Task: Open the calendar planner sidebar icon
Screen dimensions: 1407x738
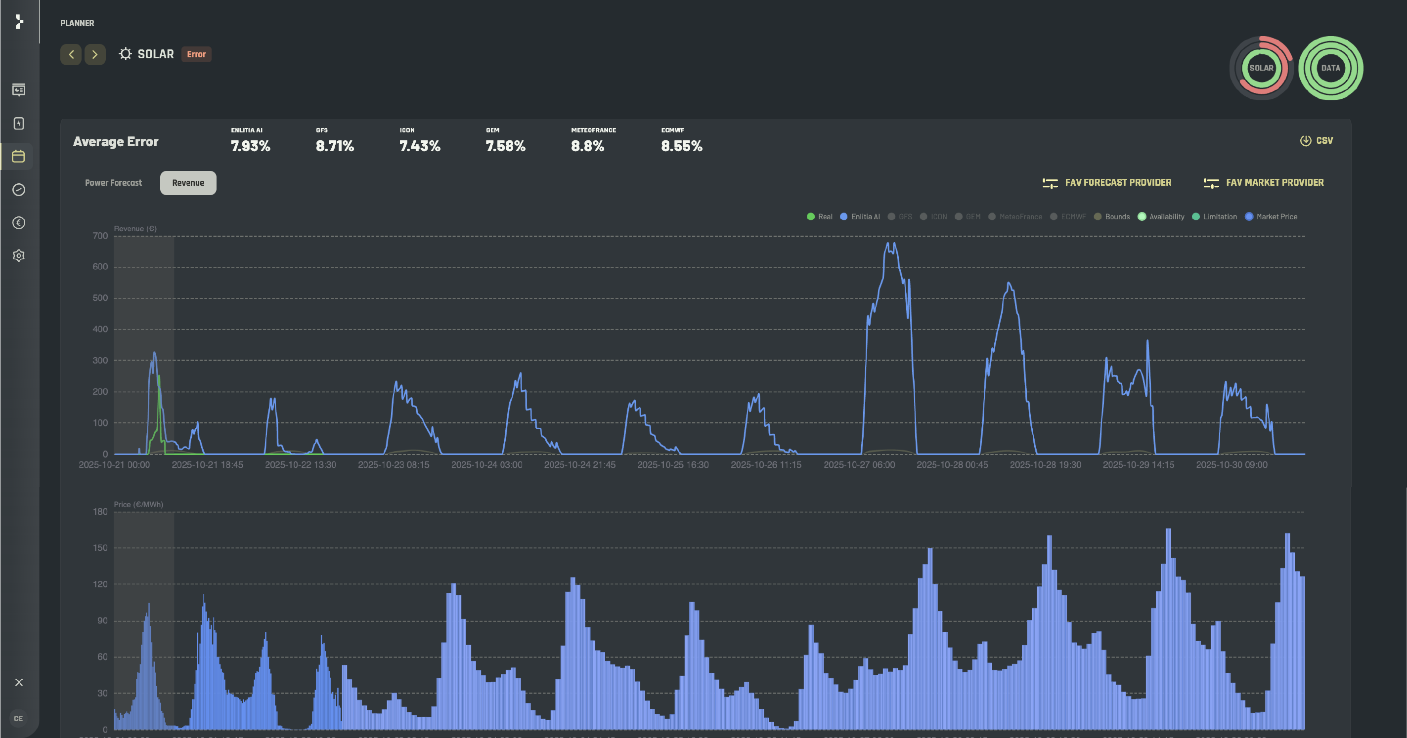Action: (19, 157)
